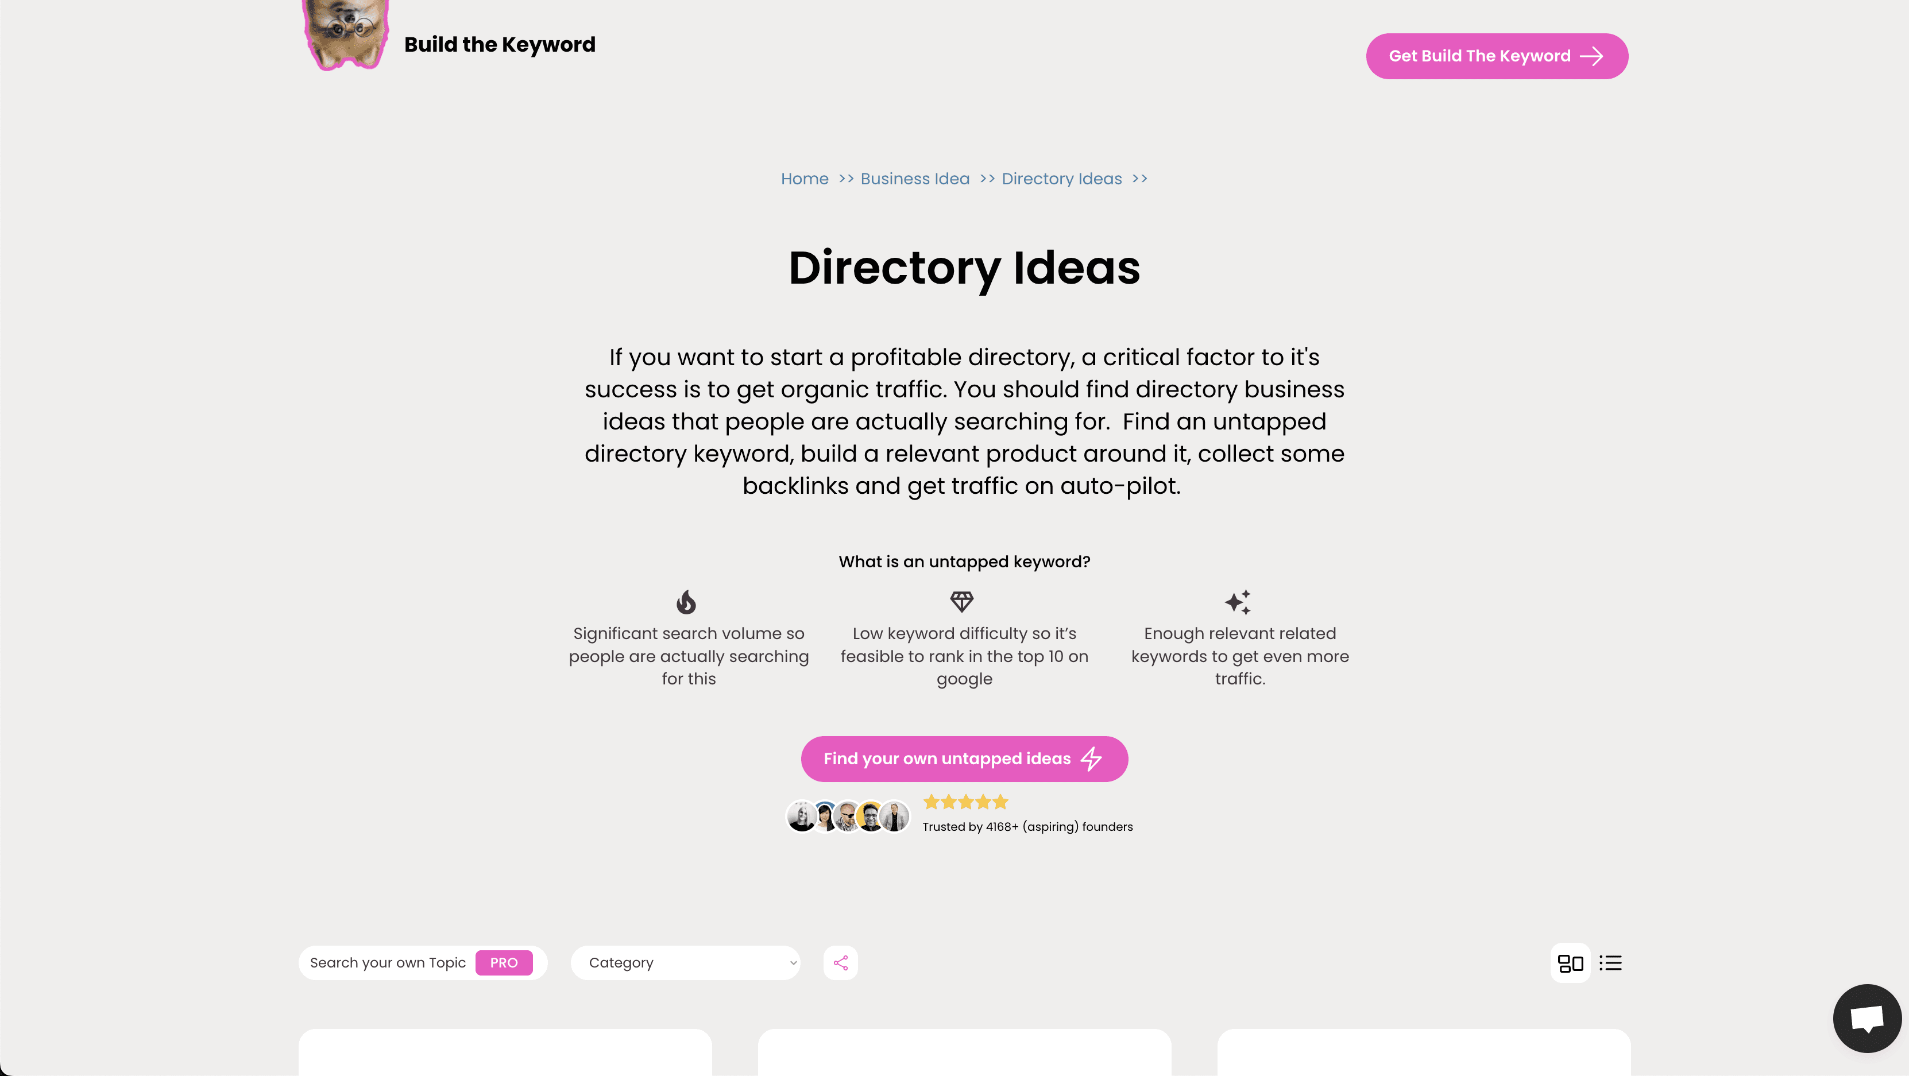Click the list view layout icon
The height and width of the screenshot is (1076, 1909).
coord(1610,962)
